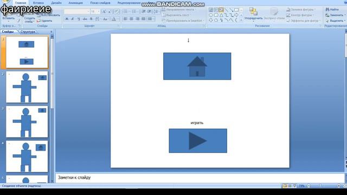Toggle italic formatting (К) in Font group

tap(73, 19)
